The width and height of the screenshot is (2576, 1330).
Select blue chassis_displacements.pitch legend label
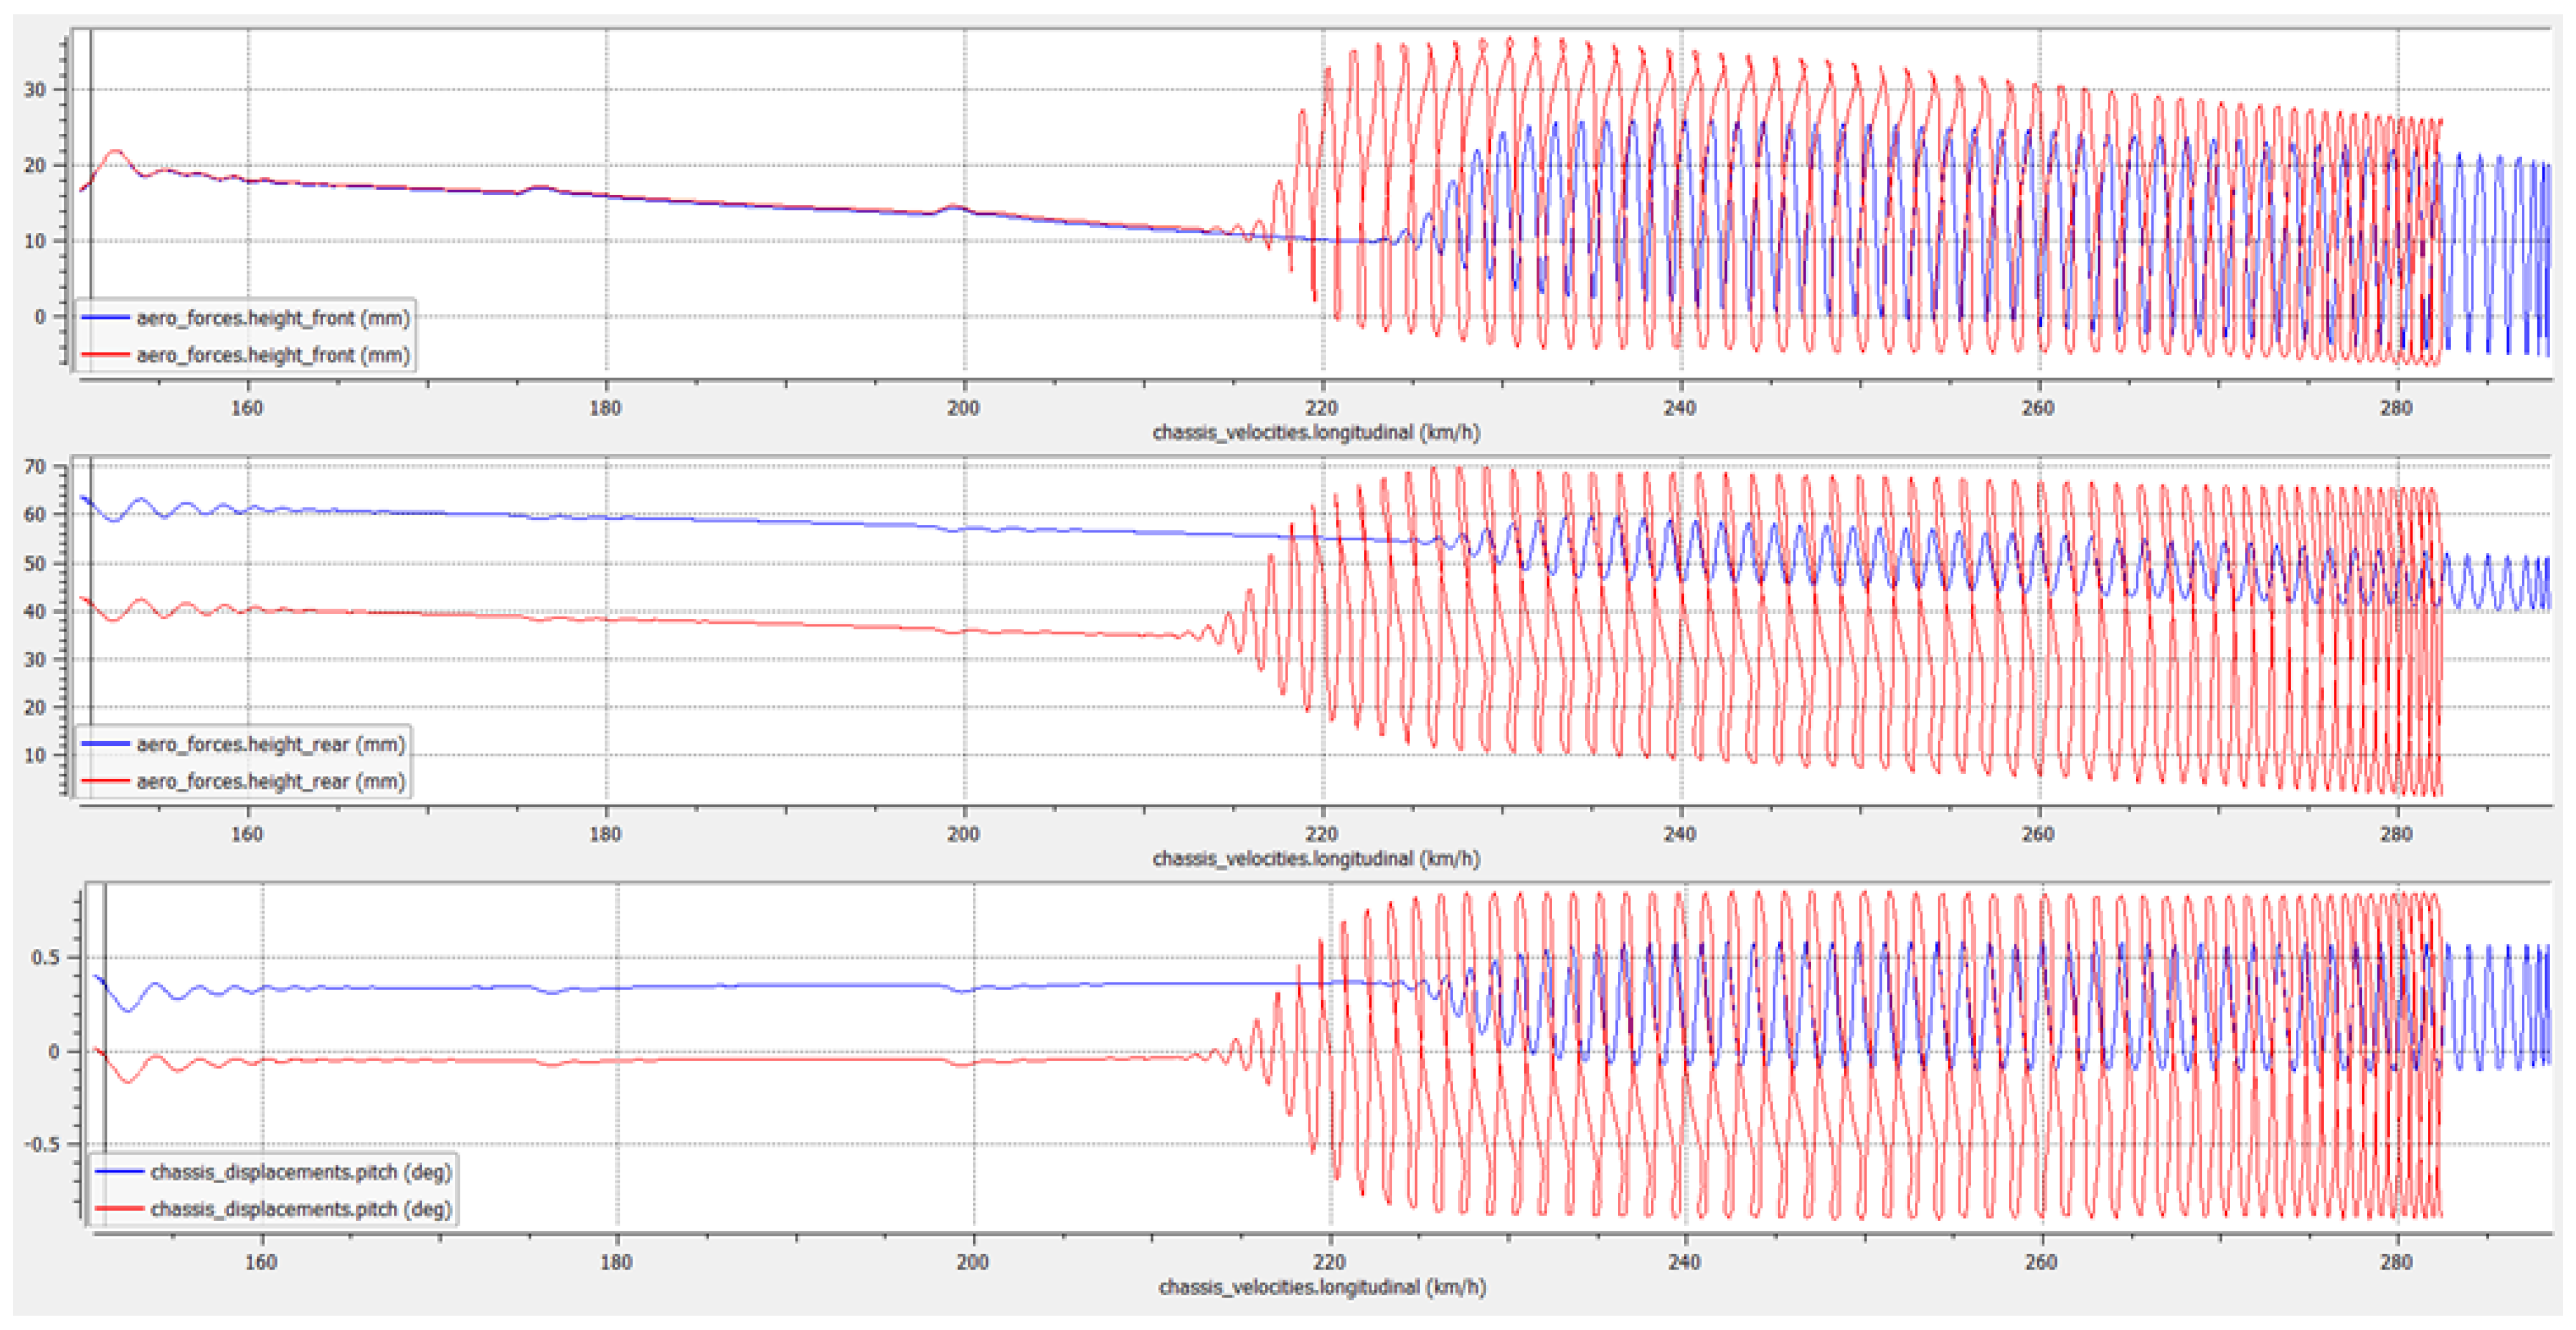pos(300,1172)
